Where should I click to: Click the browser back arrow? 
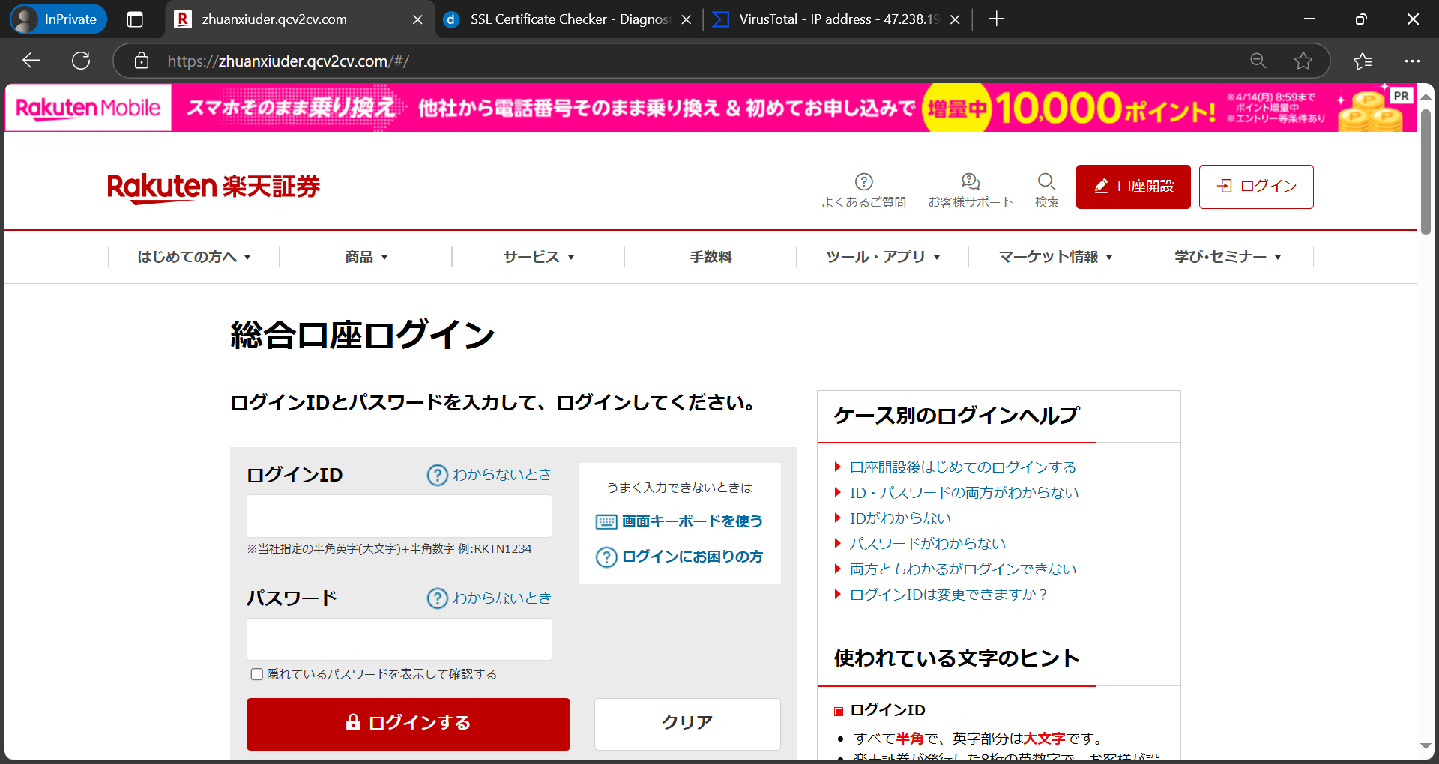click(31, 61)
